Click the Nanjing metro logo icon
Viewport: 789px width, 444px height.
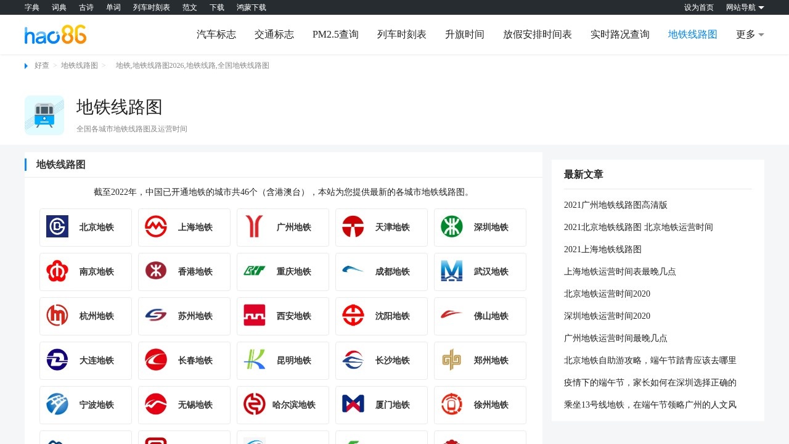click(57, 271)
